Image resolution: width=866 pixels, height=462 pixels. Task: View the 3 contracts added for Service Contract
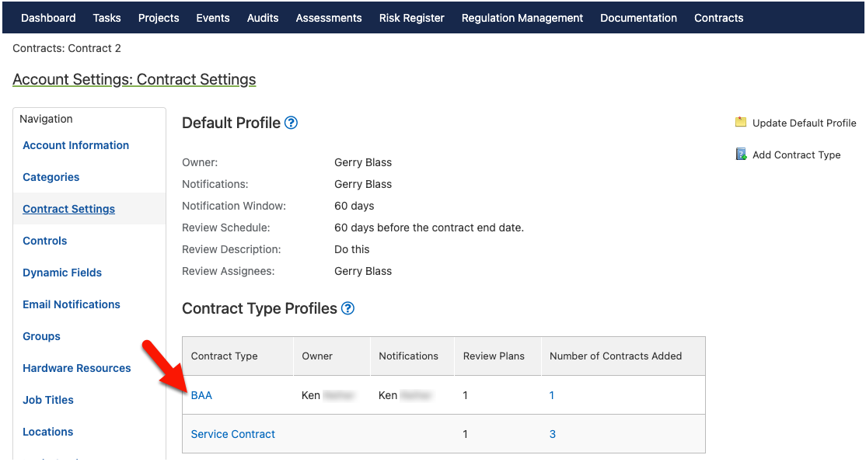pos(553,434)
